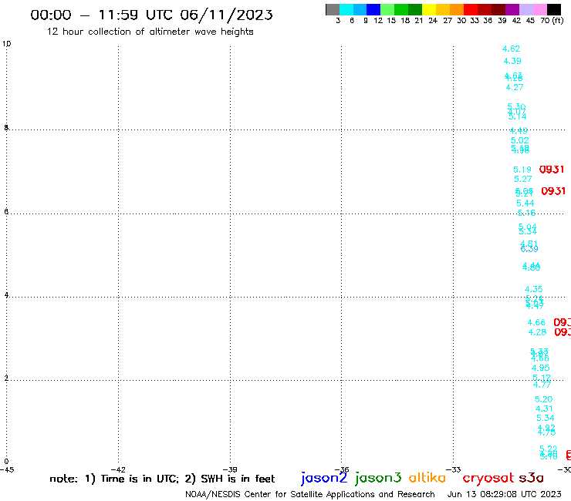Select the cyan swatch in the legend

click(x=346, y=9)
